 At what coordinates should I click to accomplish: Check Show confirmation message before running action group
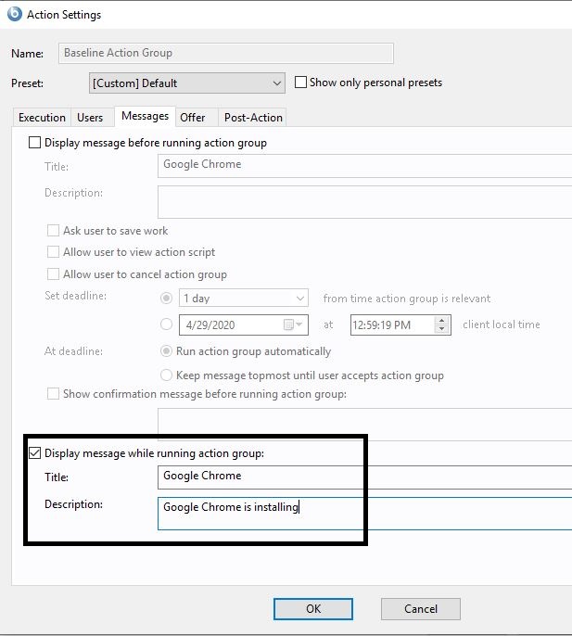53,393
